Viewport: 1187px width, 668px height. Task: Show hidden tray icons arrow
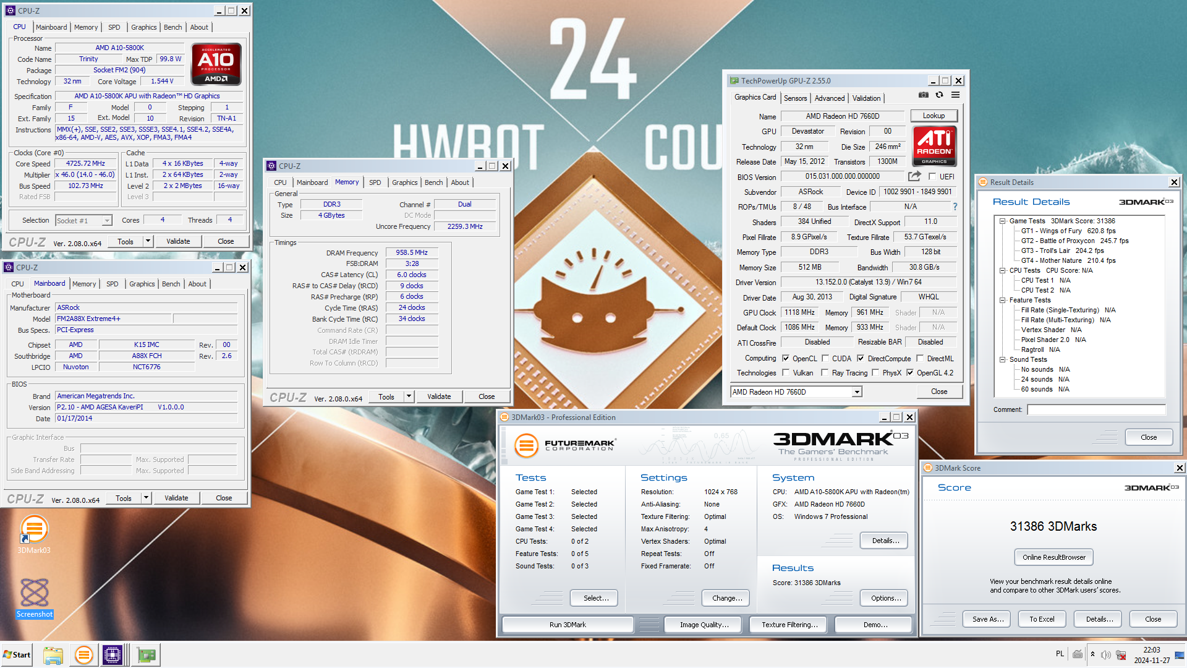(x=1092, y=654)
